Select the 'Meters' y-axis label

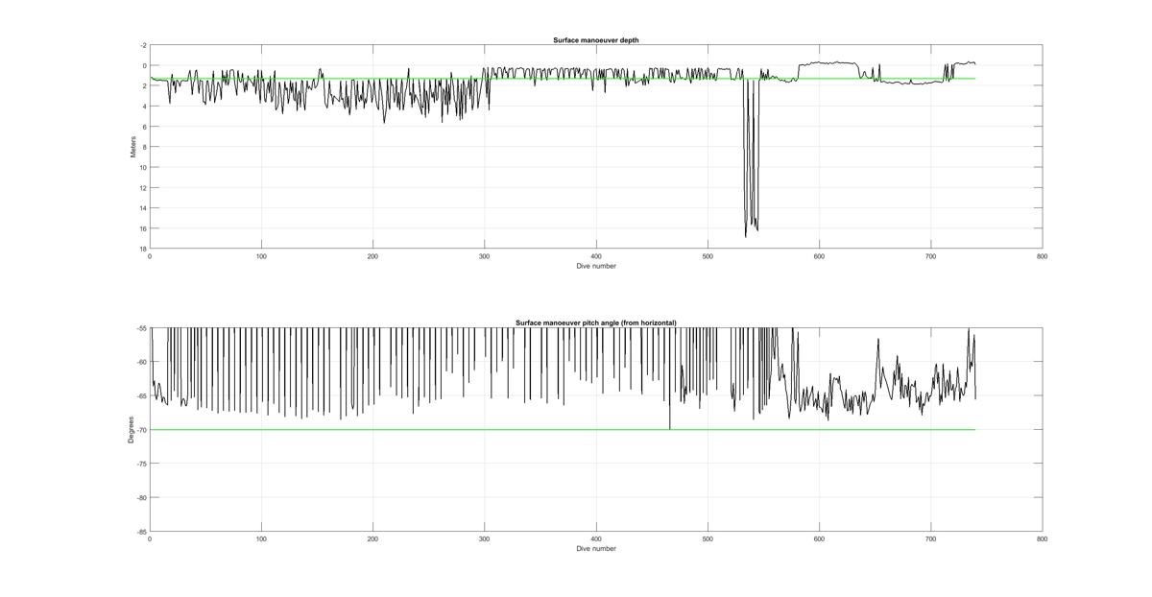[133, 147]
